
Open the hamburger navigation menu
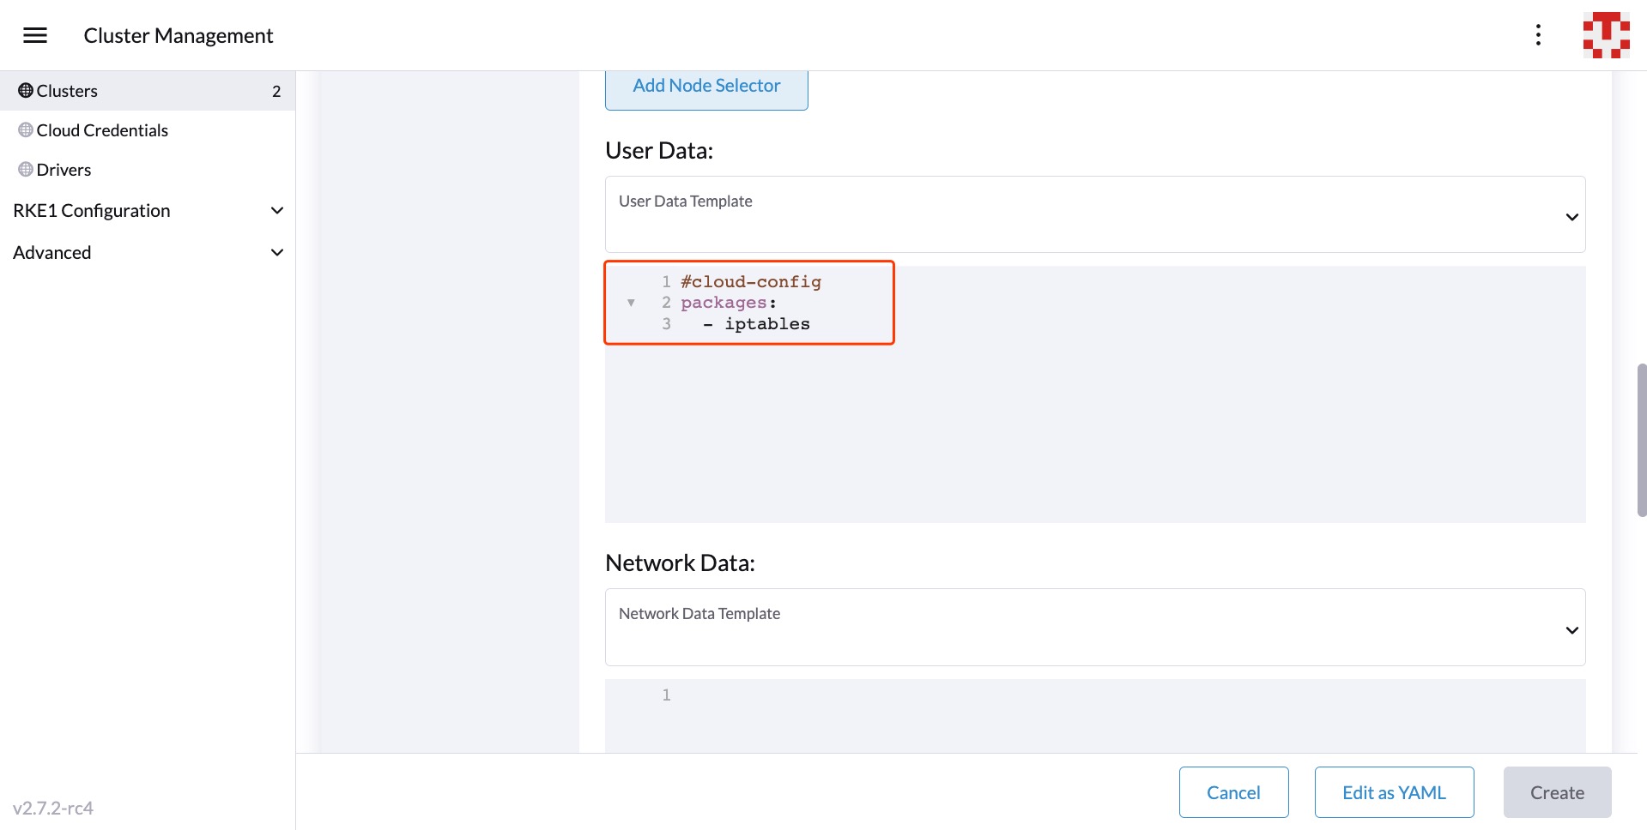pyautogui.click(x=35, y=34)
